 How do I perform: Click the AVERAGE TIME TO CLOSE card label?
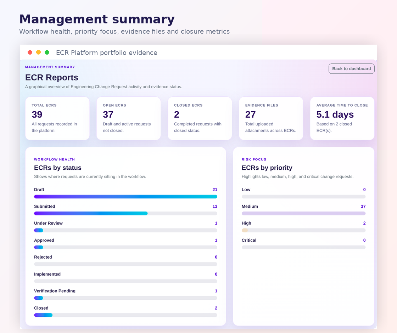point(342,105)
